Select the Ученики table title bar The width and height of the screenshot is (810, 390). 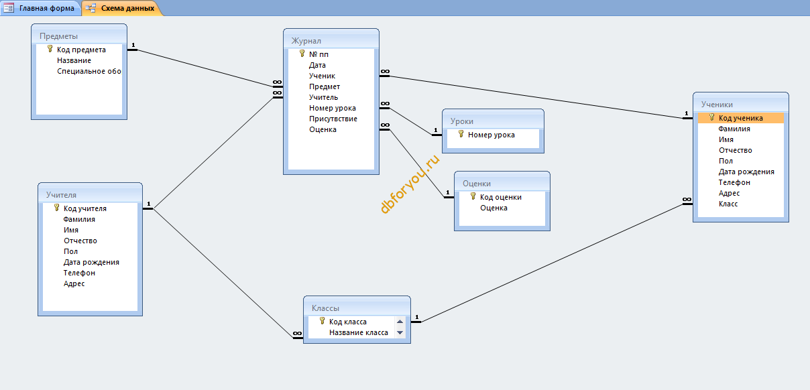click(741, 104)
